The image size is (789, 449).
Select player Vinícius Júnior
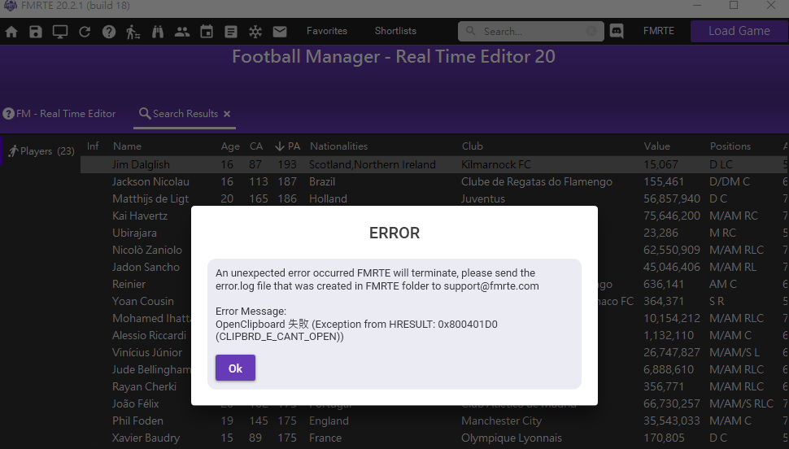(x=147, y=353)
